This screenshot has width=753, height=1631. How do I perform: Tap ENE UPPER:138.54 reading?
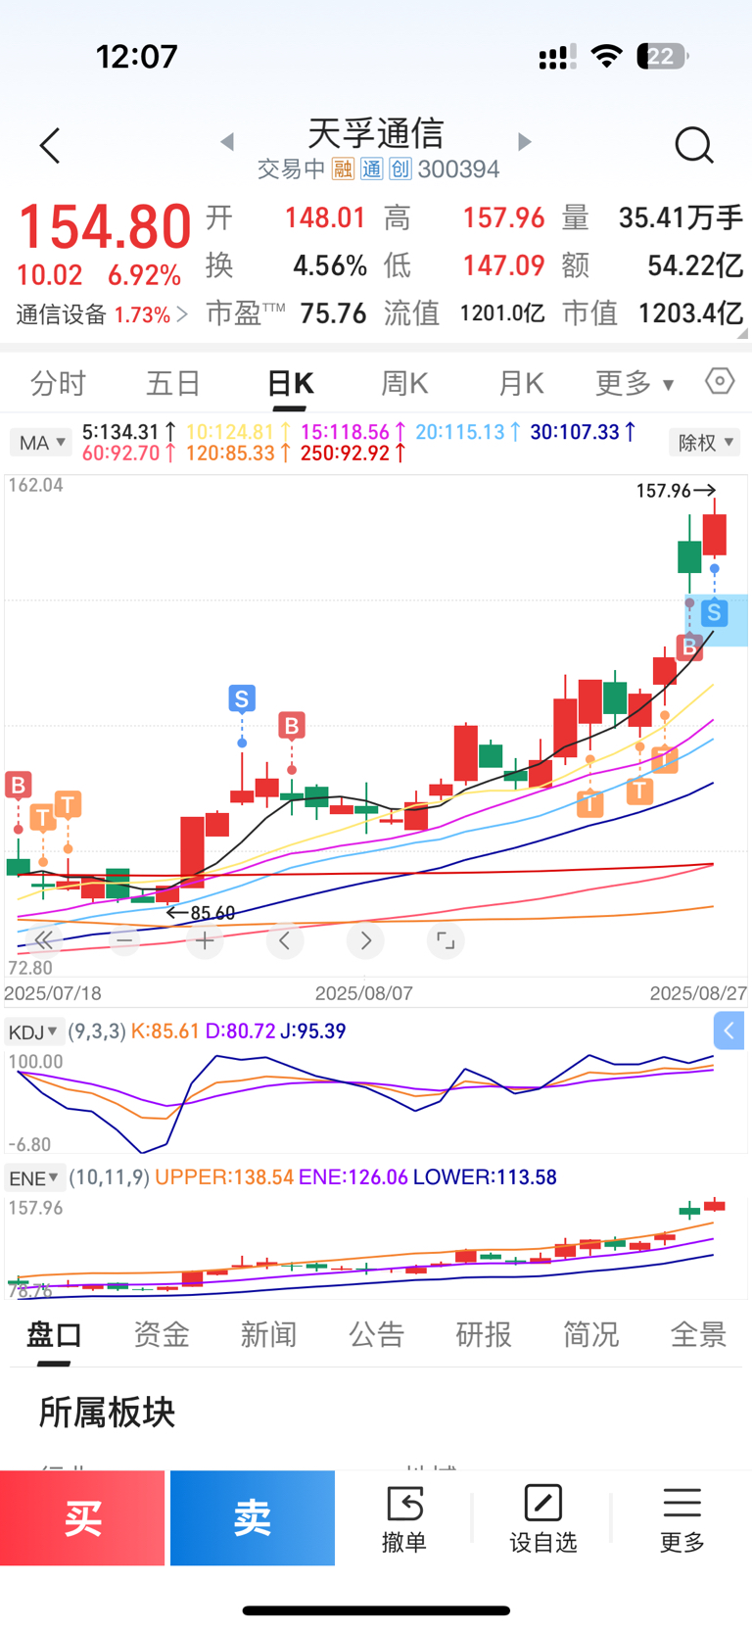tap(224, 1177)
